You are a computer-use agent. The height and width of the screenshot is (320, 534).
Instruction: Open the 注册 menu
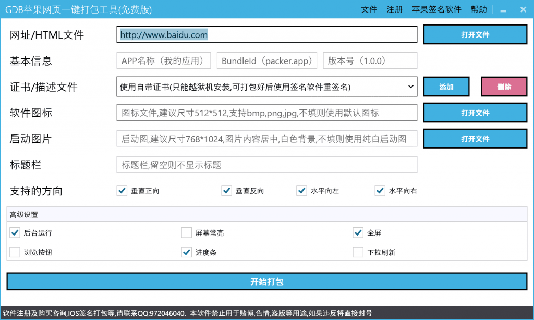pos(394,9)
